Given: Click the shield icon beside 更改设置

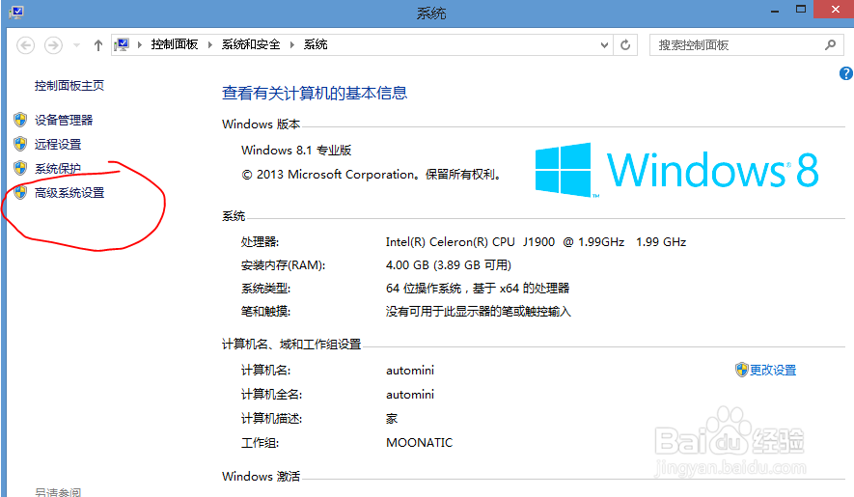Looking at the screenshot, I should coord(741,370).
